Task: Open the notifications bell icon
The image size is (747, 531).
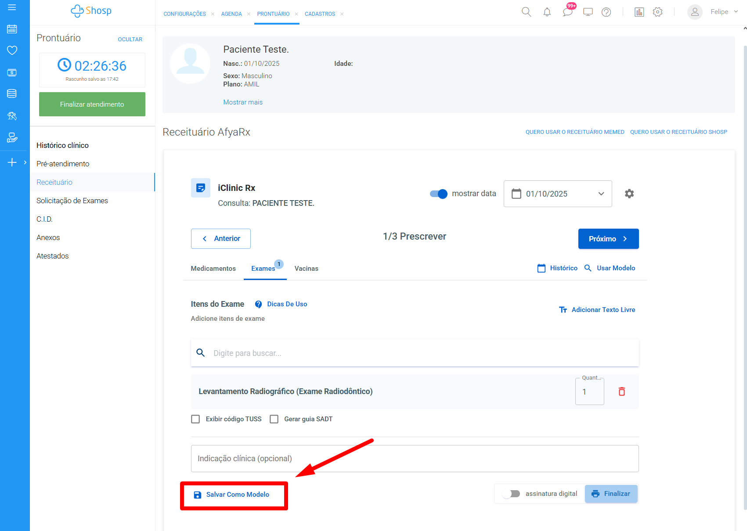Action: tap(547, 12)
